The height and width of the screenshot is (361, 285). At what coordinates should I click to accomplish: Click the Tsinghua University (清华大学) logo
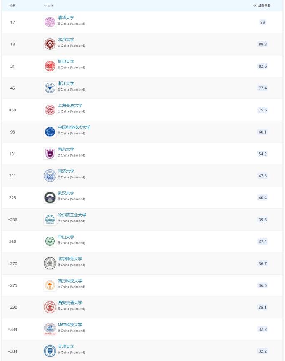(x=50, y=22)
